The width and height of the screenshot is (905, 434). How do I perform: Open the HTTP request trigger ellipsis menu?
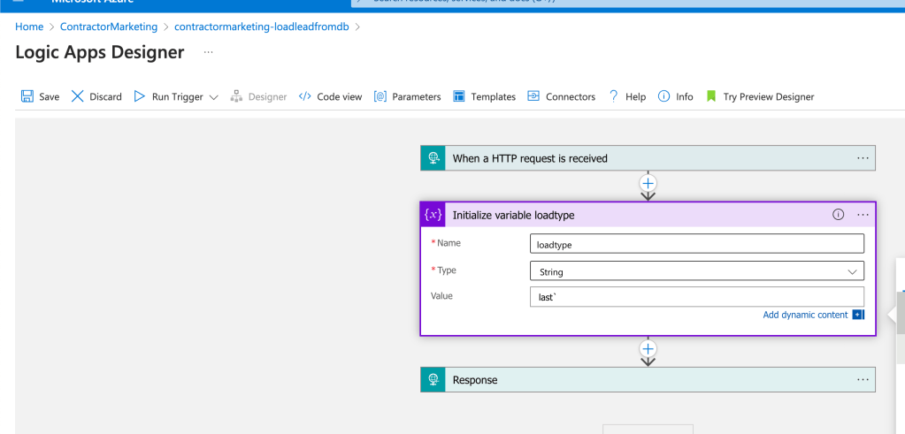pos(863,158)
